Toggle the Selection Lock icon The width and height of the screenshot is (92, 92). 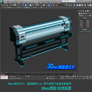[x=26, y=76]
